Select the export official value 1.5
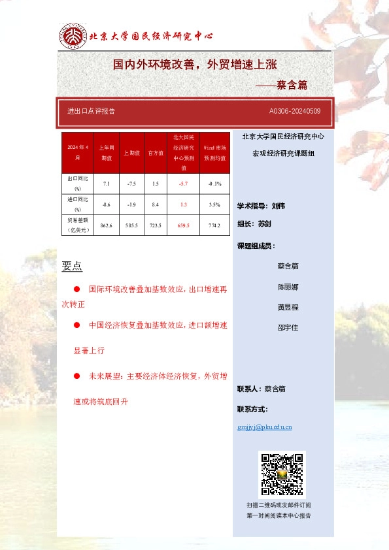Screen dimensions: 389x550 pyautogui.click(x=156, y=184)
